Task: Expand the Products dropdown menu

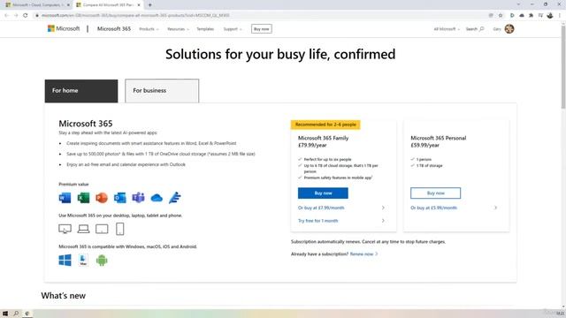Action: [149, 29]
